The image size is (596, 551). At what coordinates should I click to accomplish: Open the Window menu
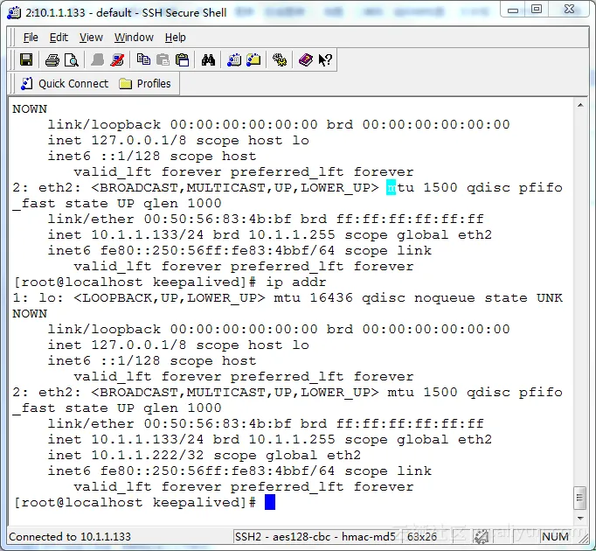[134, 38]
